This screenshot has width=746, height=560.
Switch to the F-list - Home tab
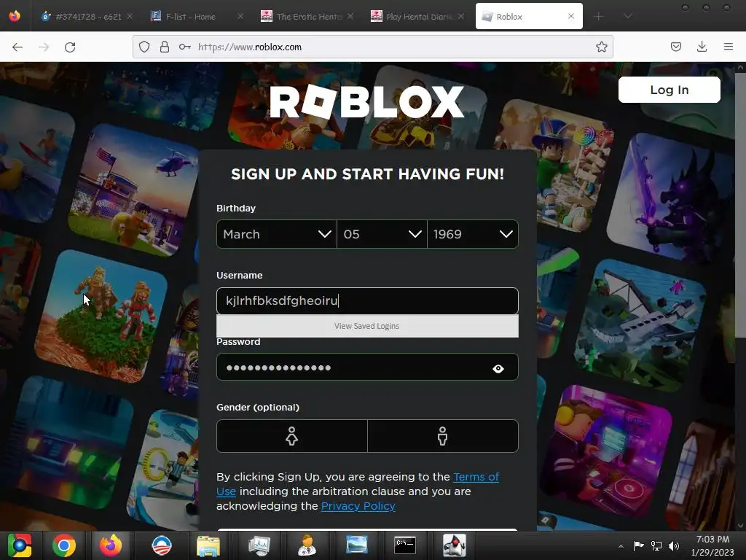click(196, 17)
